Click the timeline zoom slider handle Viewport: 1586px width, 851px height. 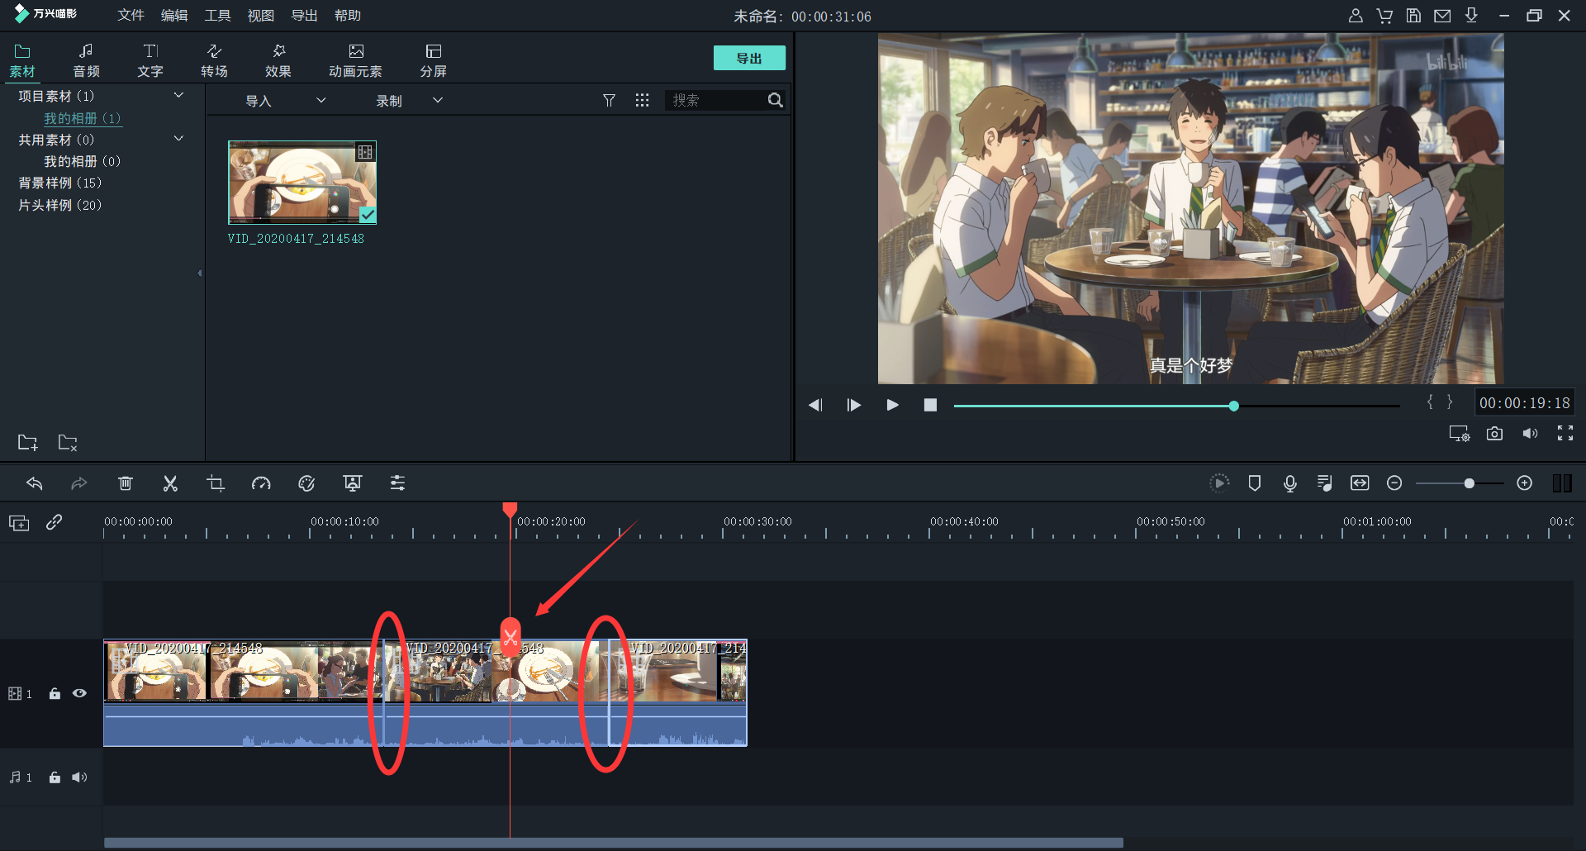click(1469, 483)
